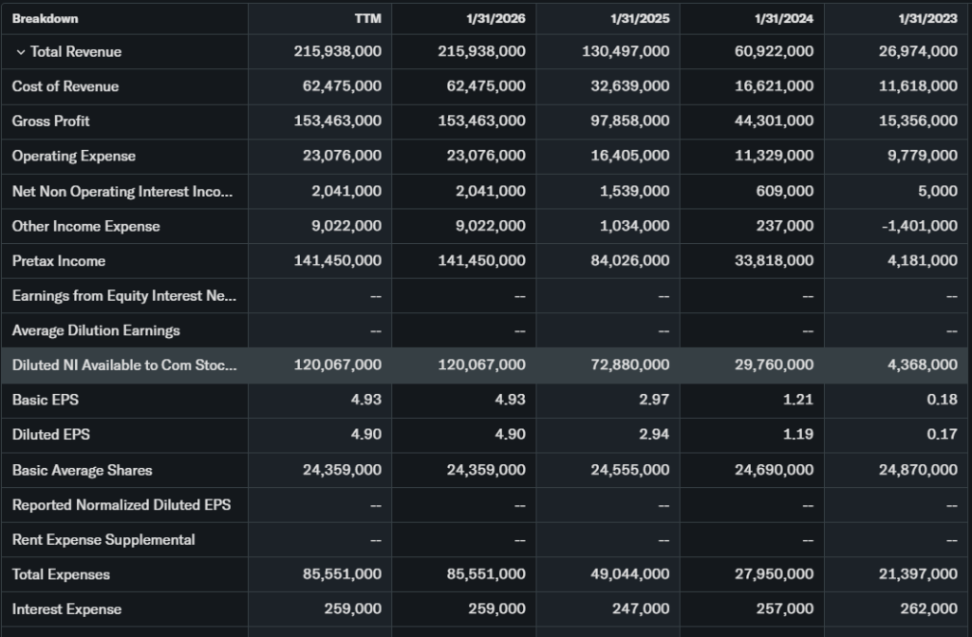The height and width of the screenshot is (637, 972).
Task: Select the Cost of Revenue row label
Action: coord(65,86)
